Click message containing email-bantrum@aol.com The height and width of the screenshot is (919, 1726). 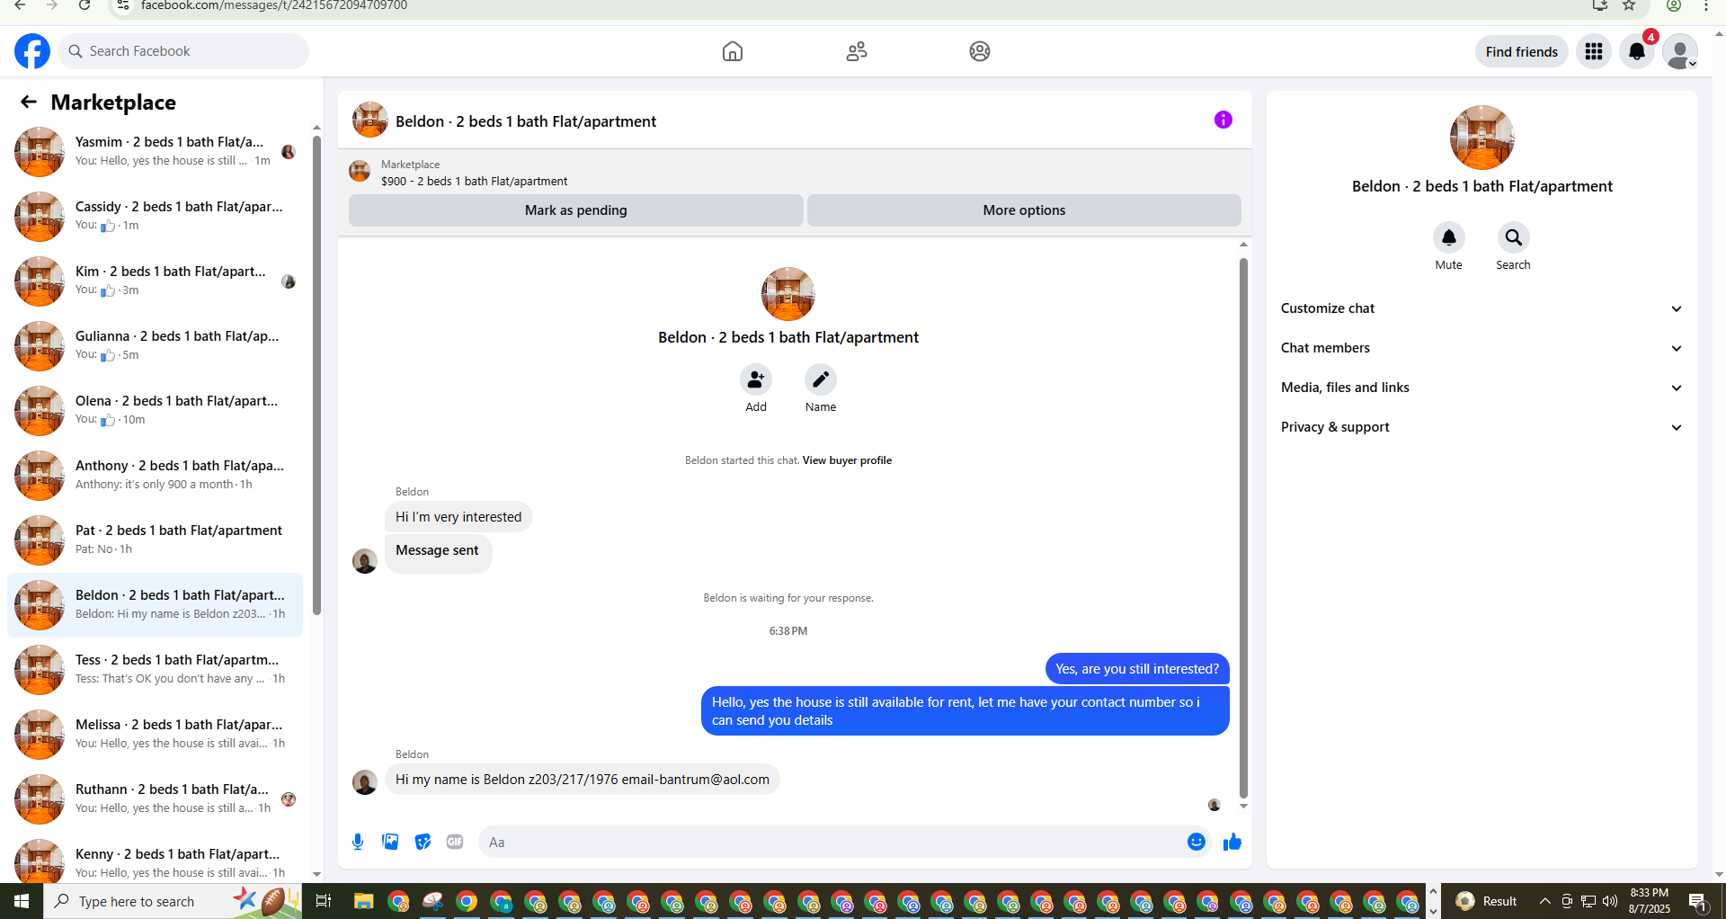[583, 780]
